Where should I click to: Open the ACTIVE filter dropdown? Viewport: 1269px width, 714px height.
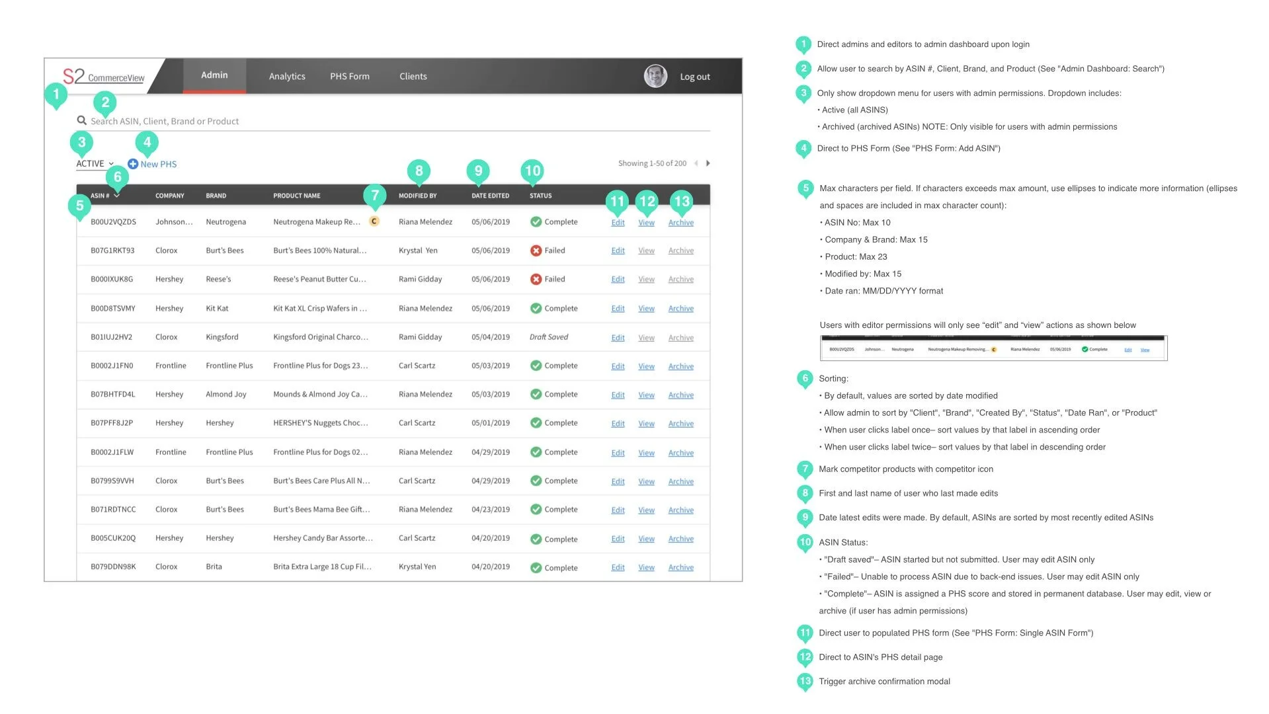click(x=95, y=164)
